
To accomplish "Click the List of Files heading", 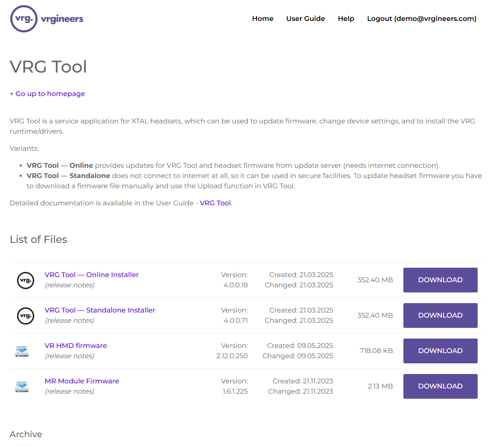I will (x=38, y=240).
